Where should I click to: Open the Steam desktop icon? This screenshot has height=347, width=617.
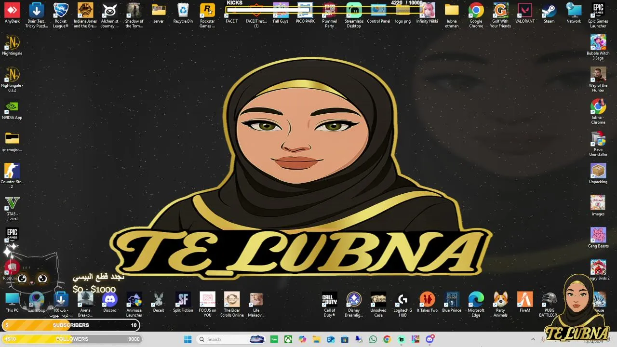549,13
